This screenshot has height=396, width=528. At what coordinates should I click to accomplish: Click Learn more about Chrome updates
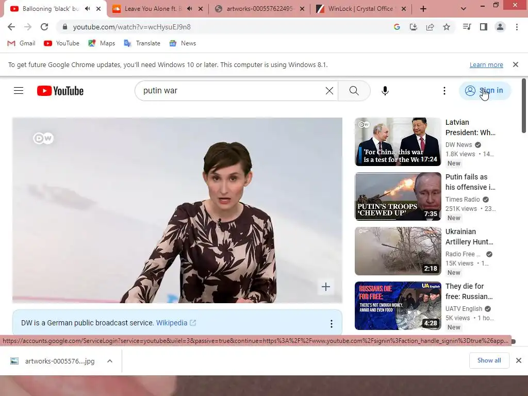point(486,64)
